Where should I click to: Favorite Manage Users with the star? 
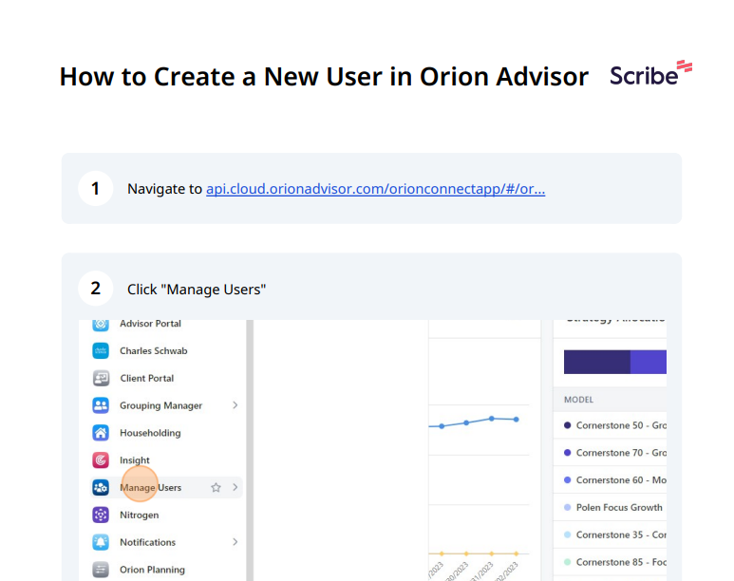[216, 487]
